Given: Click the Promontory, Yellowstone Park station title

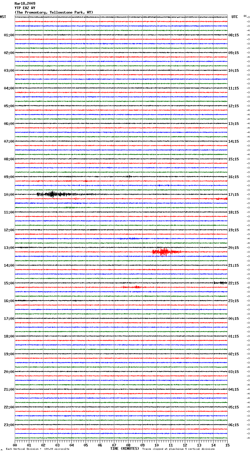Looking at the screenshot, I should [x=54, y=12].
